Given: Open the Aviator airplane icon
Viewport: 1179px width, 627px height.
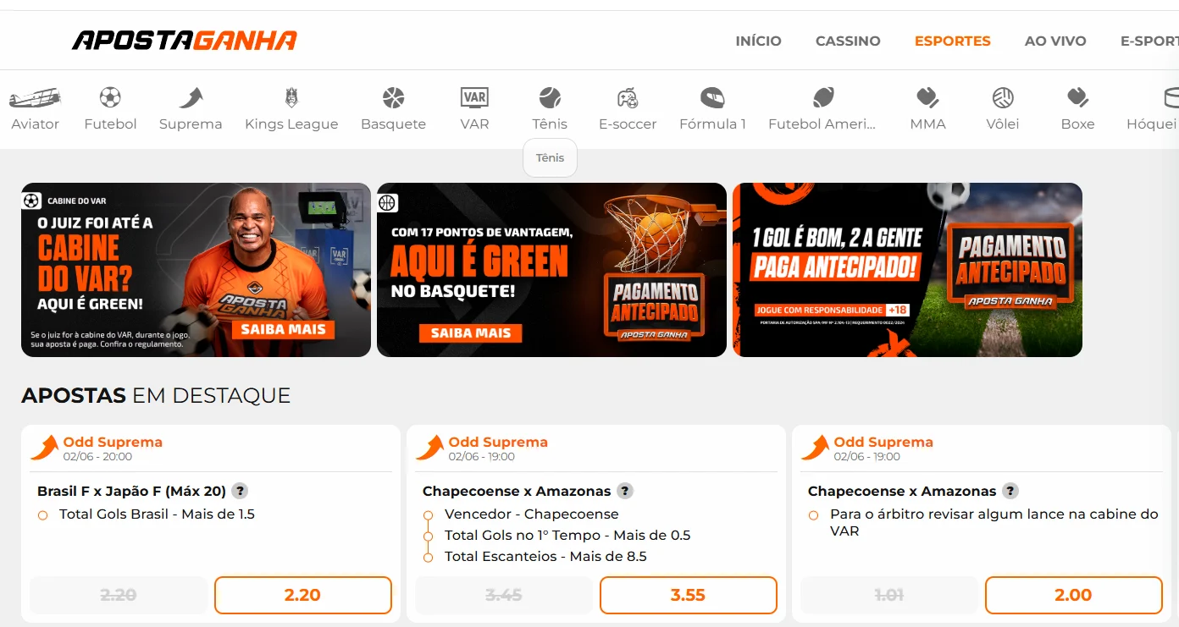Looking at the screenshot, I should coord(35,98).
